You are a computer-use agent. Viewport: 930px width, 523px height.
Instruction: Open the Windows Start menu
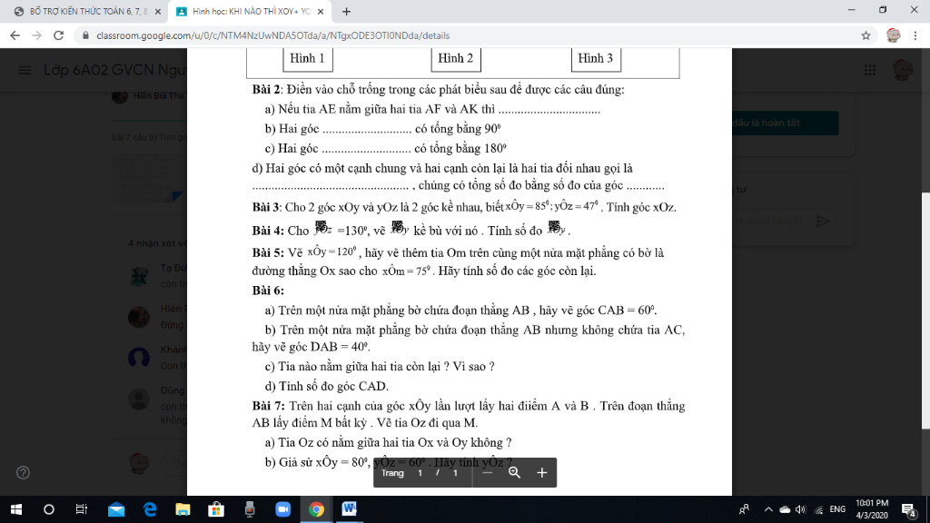(x=16, y=509)
